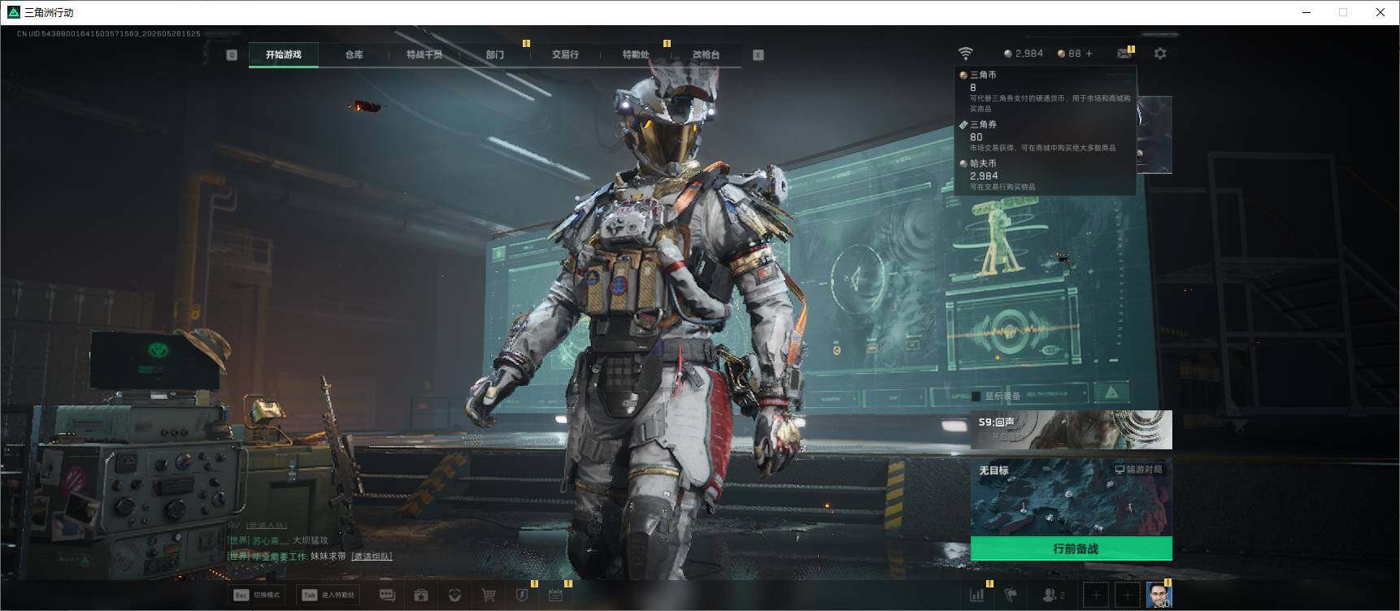Minimize the 三角洲行动 window

(x=1307, y=12)
